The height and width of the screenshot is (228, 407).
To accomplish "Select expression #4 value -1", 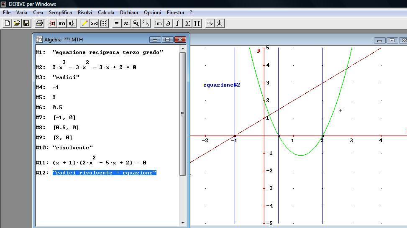I will [56, 87].
